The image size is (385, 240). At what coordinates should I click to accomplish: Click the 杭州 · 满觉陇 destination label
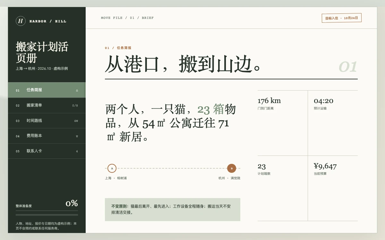pos(229,178)
